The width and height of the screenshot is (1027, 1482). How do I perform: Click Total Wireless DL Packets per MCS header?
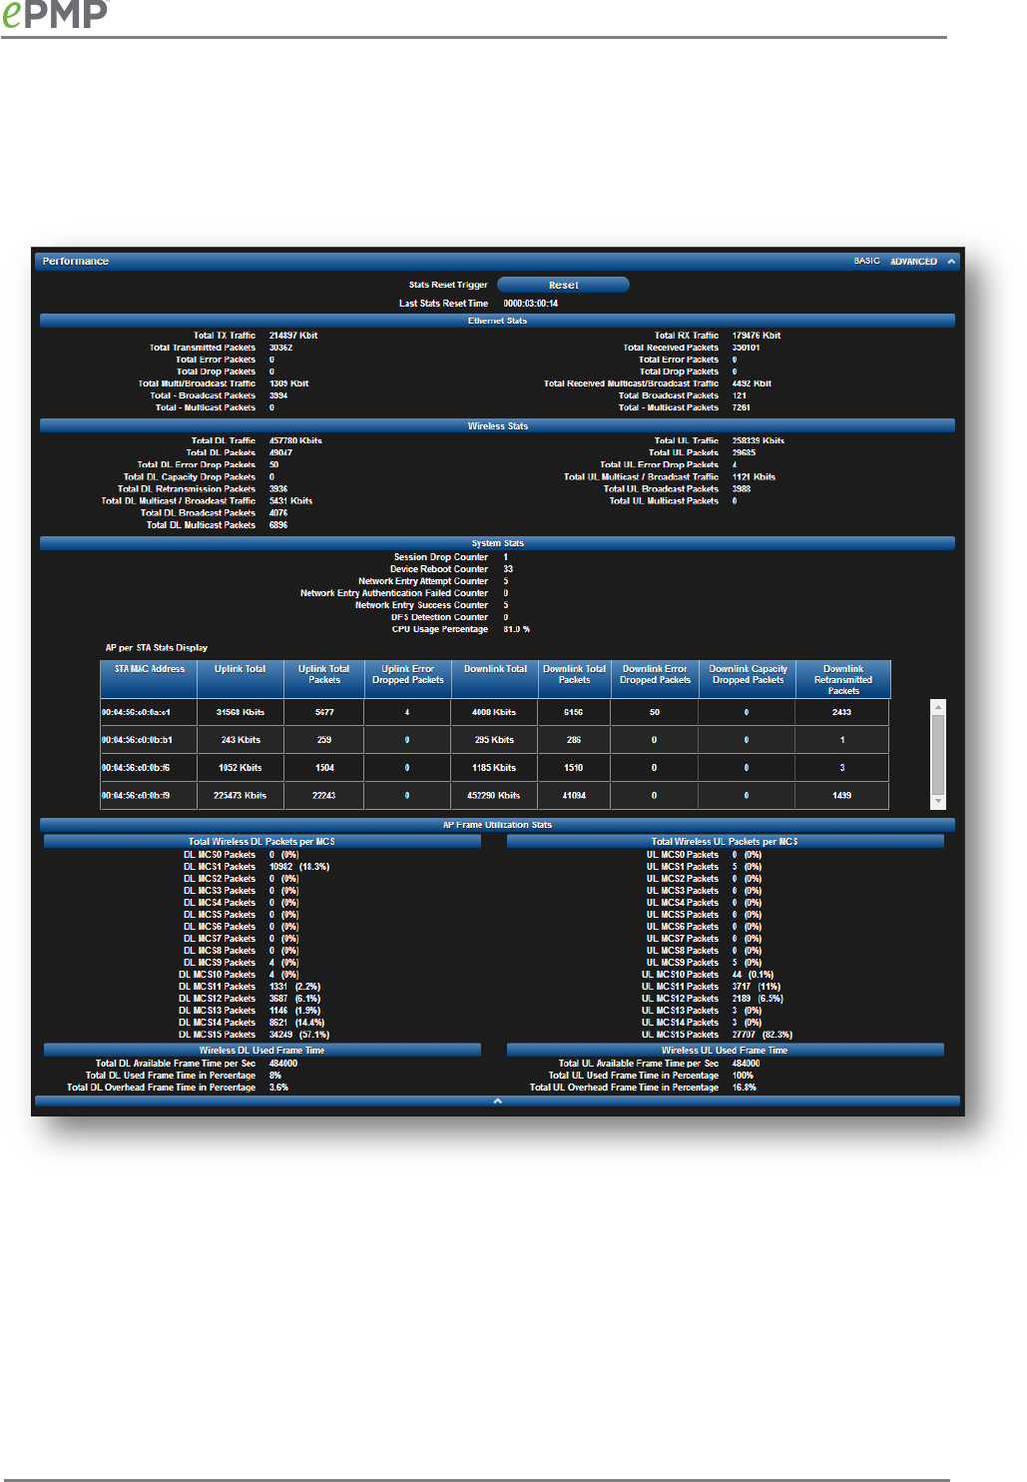click(262, 842)
